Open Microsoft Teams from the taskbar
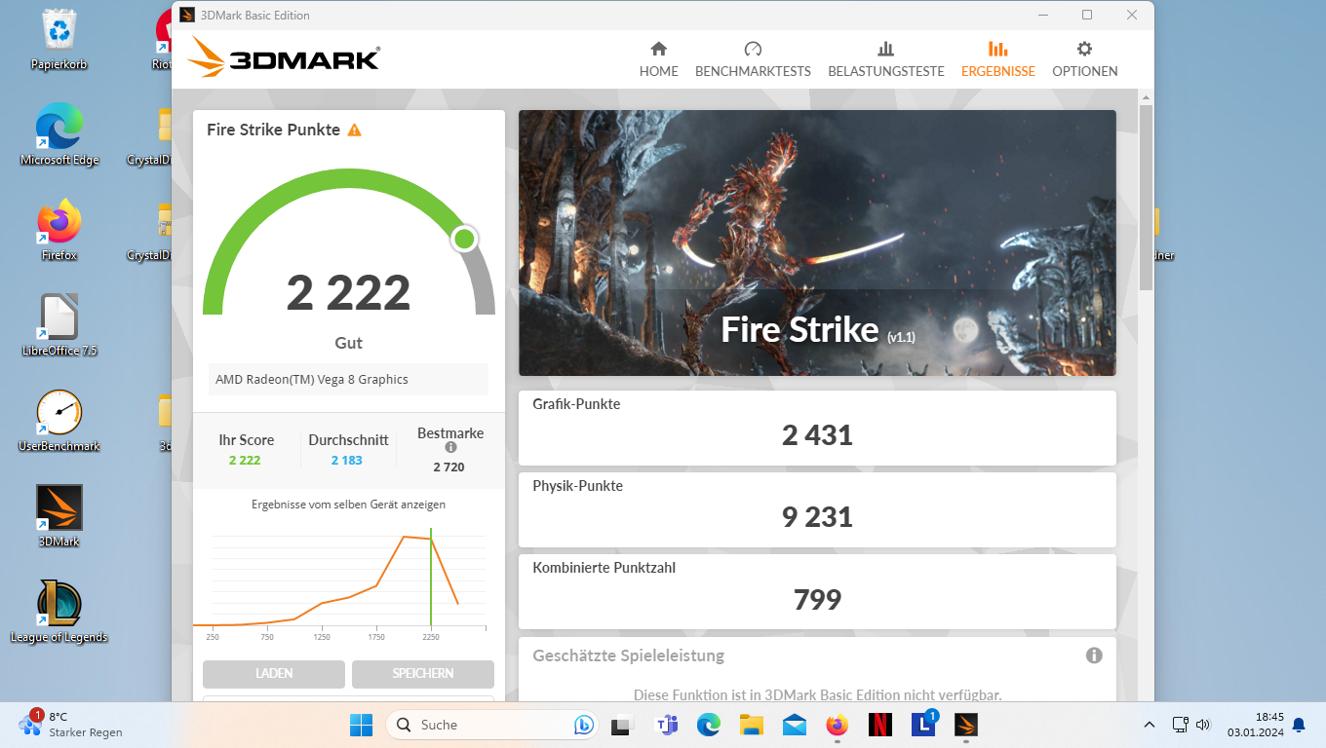 pos(667,725)
